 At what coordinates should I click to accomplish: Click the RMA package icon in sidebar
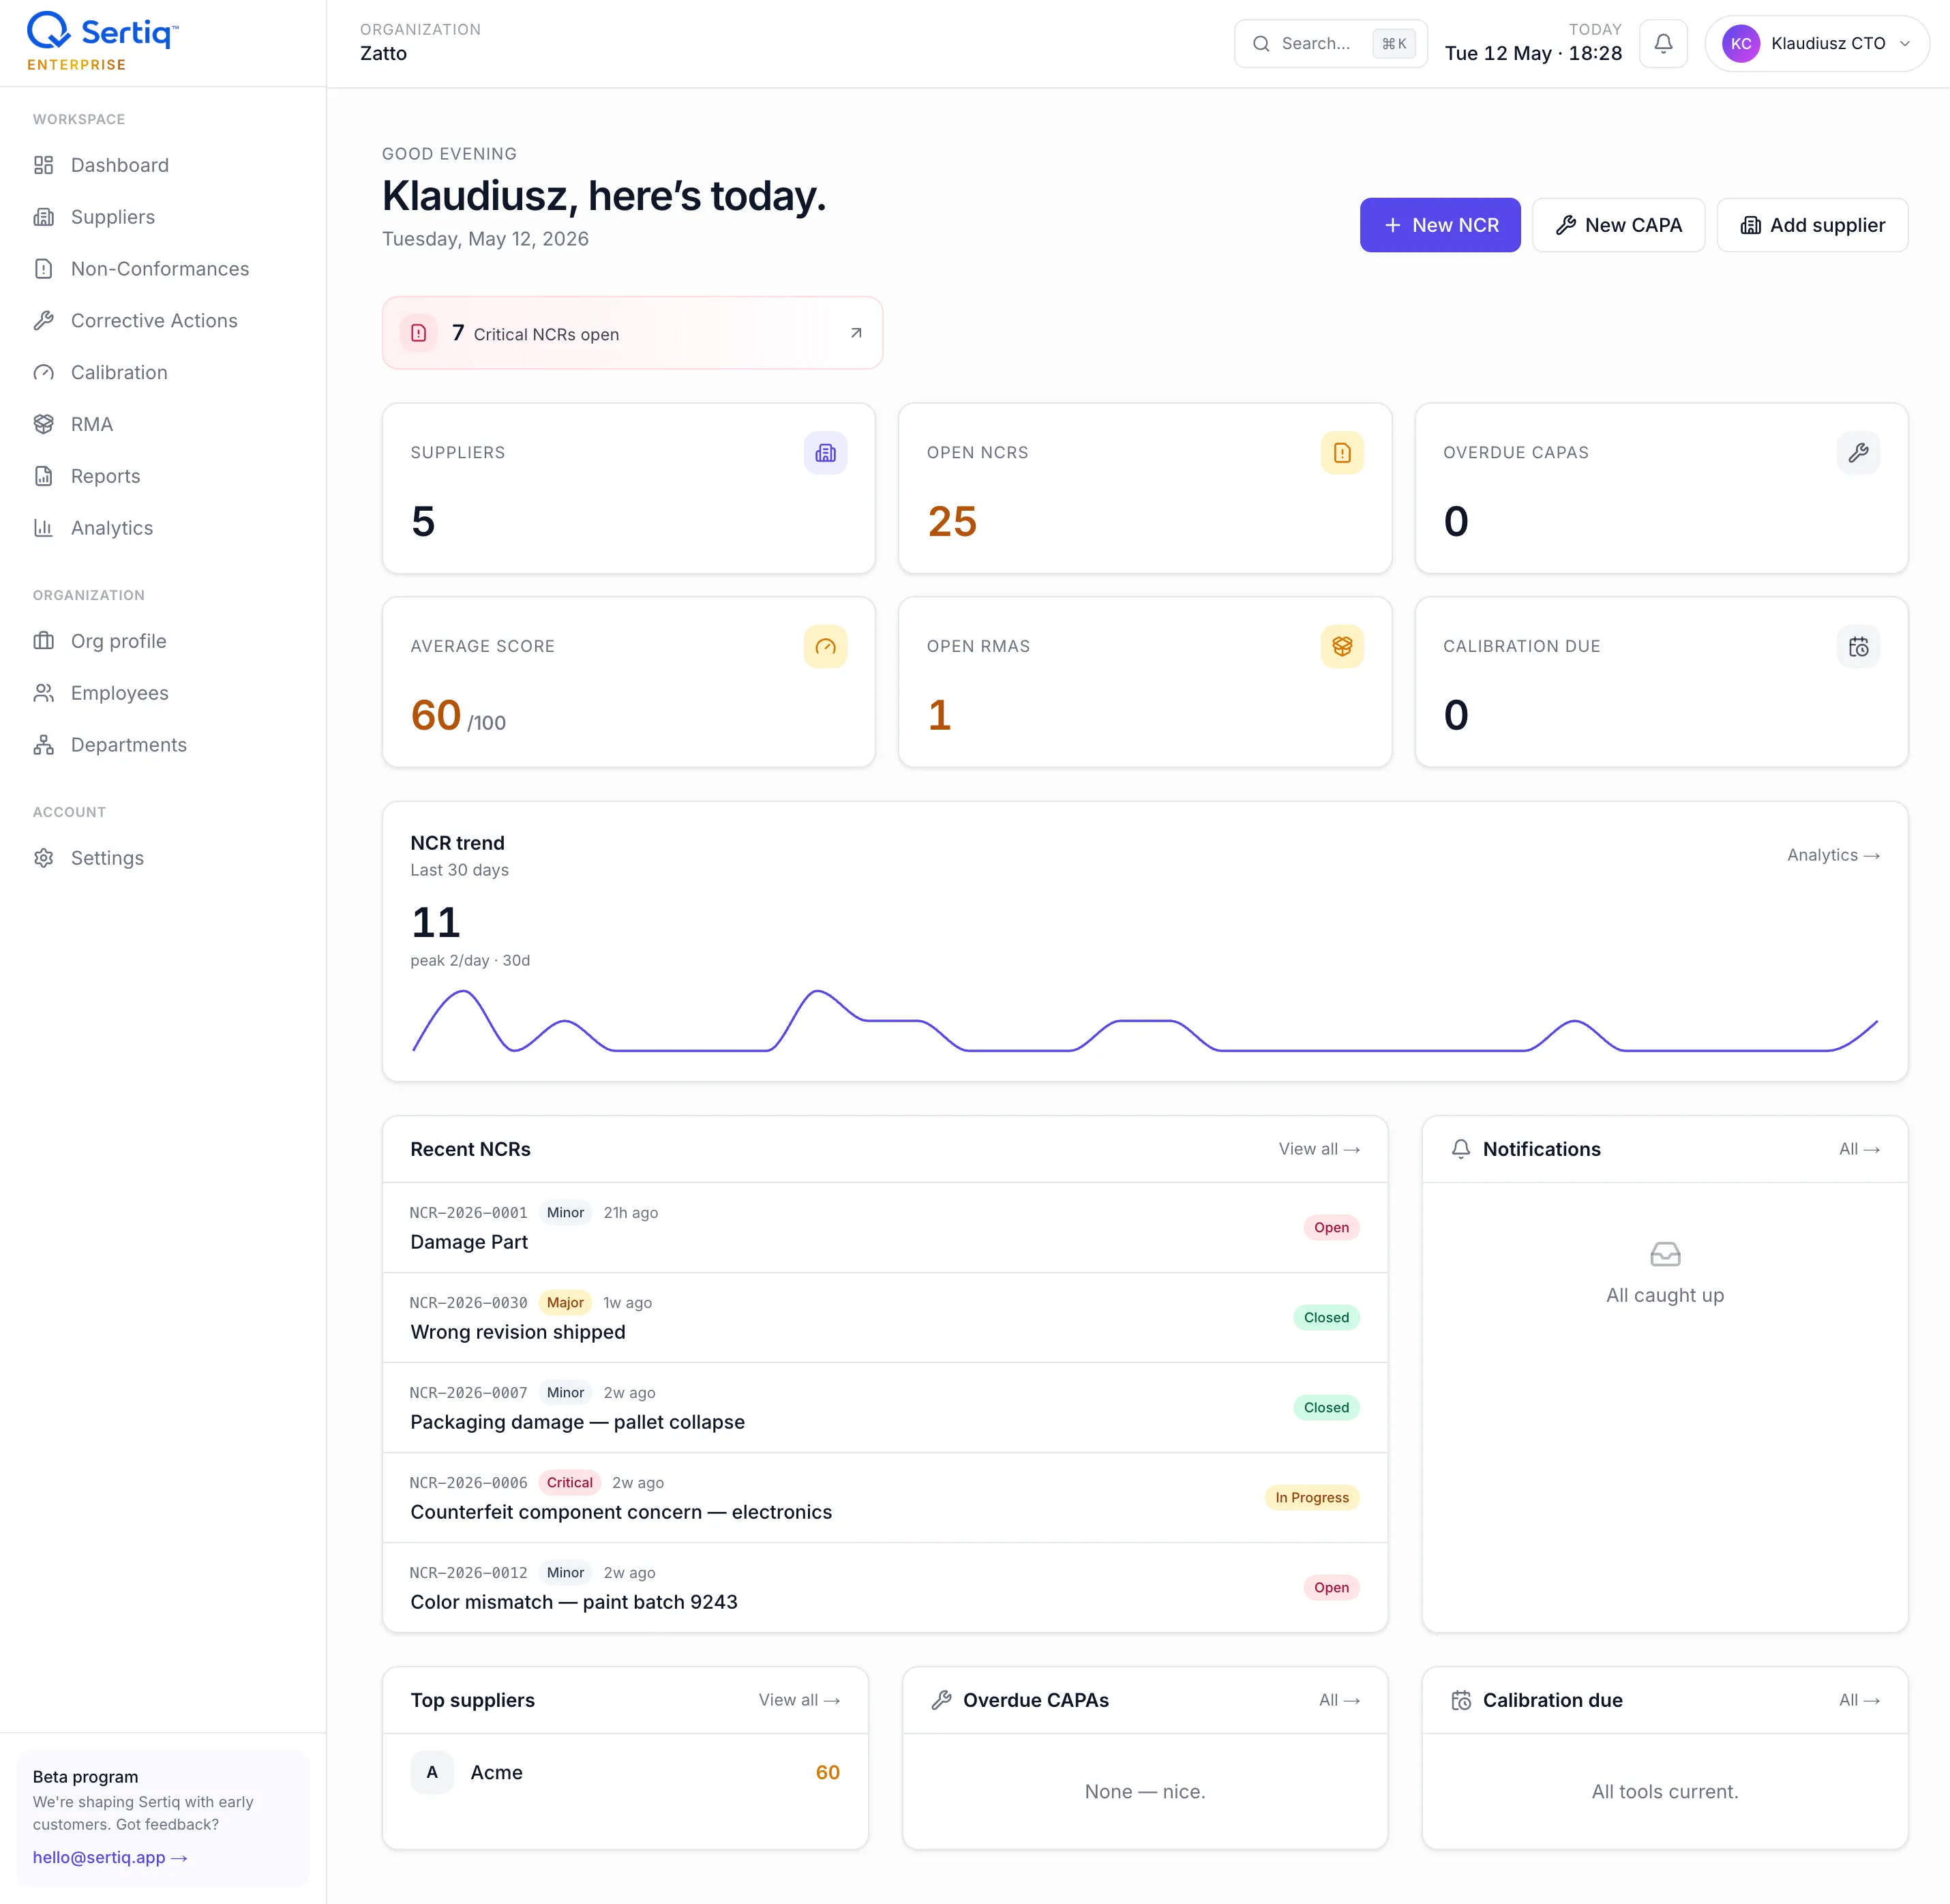(x=43, y=424)
